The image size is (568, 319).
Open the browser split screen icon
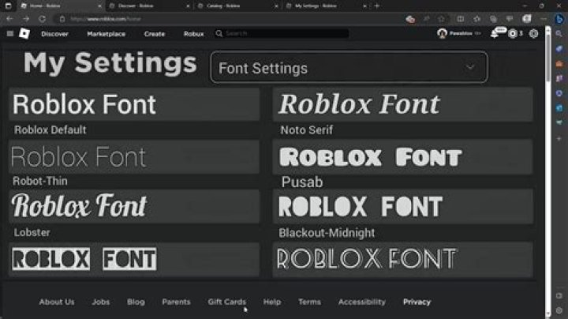(x=461, y=19)
